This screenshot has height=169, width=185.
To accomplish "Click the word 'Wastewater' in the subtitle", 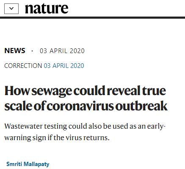I will 23,126.
